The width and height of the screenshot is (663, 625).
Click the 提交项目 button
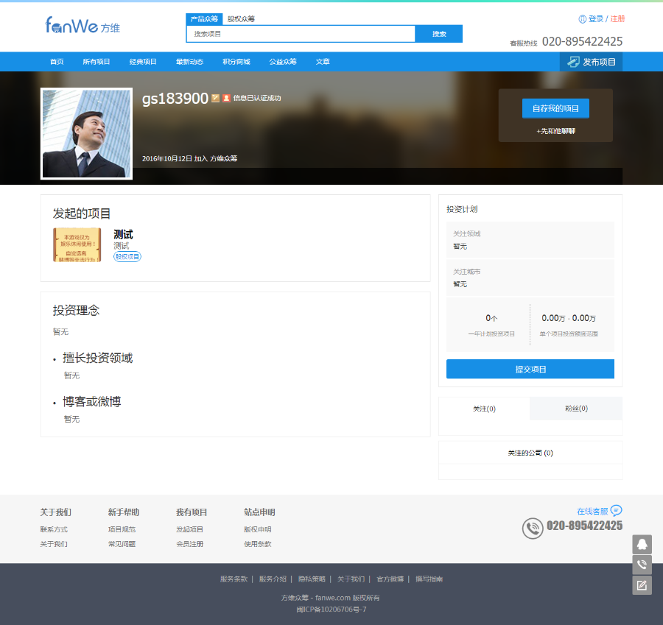coord(530,369)
